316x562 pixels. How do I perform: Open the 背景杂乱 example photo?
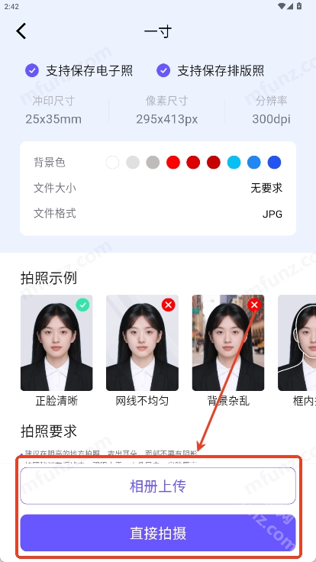[228, 343]
